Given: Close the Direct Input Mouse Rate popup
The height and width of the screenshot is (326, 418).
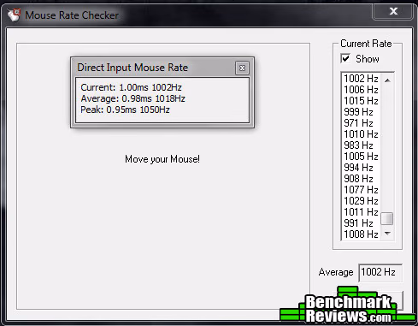Looking at the screenshot, I should [242, 68].
